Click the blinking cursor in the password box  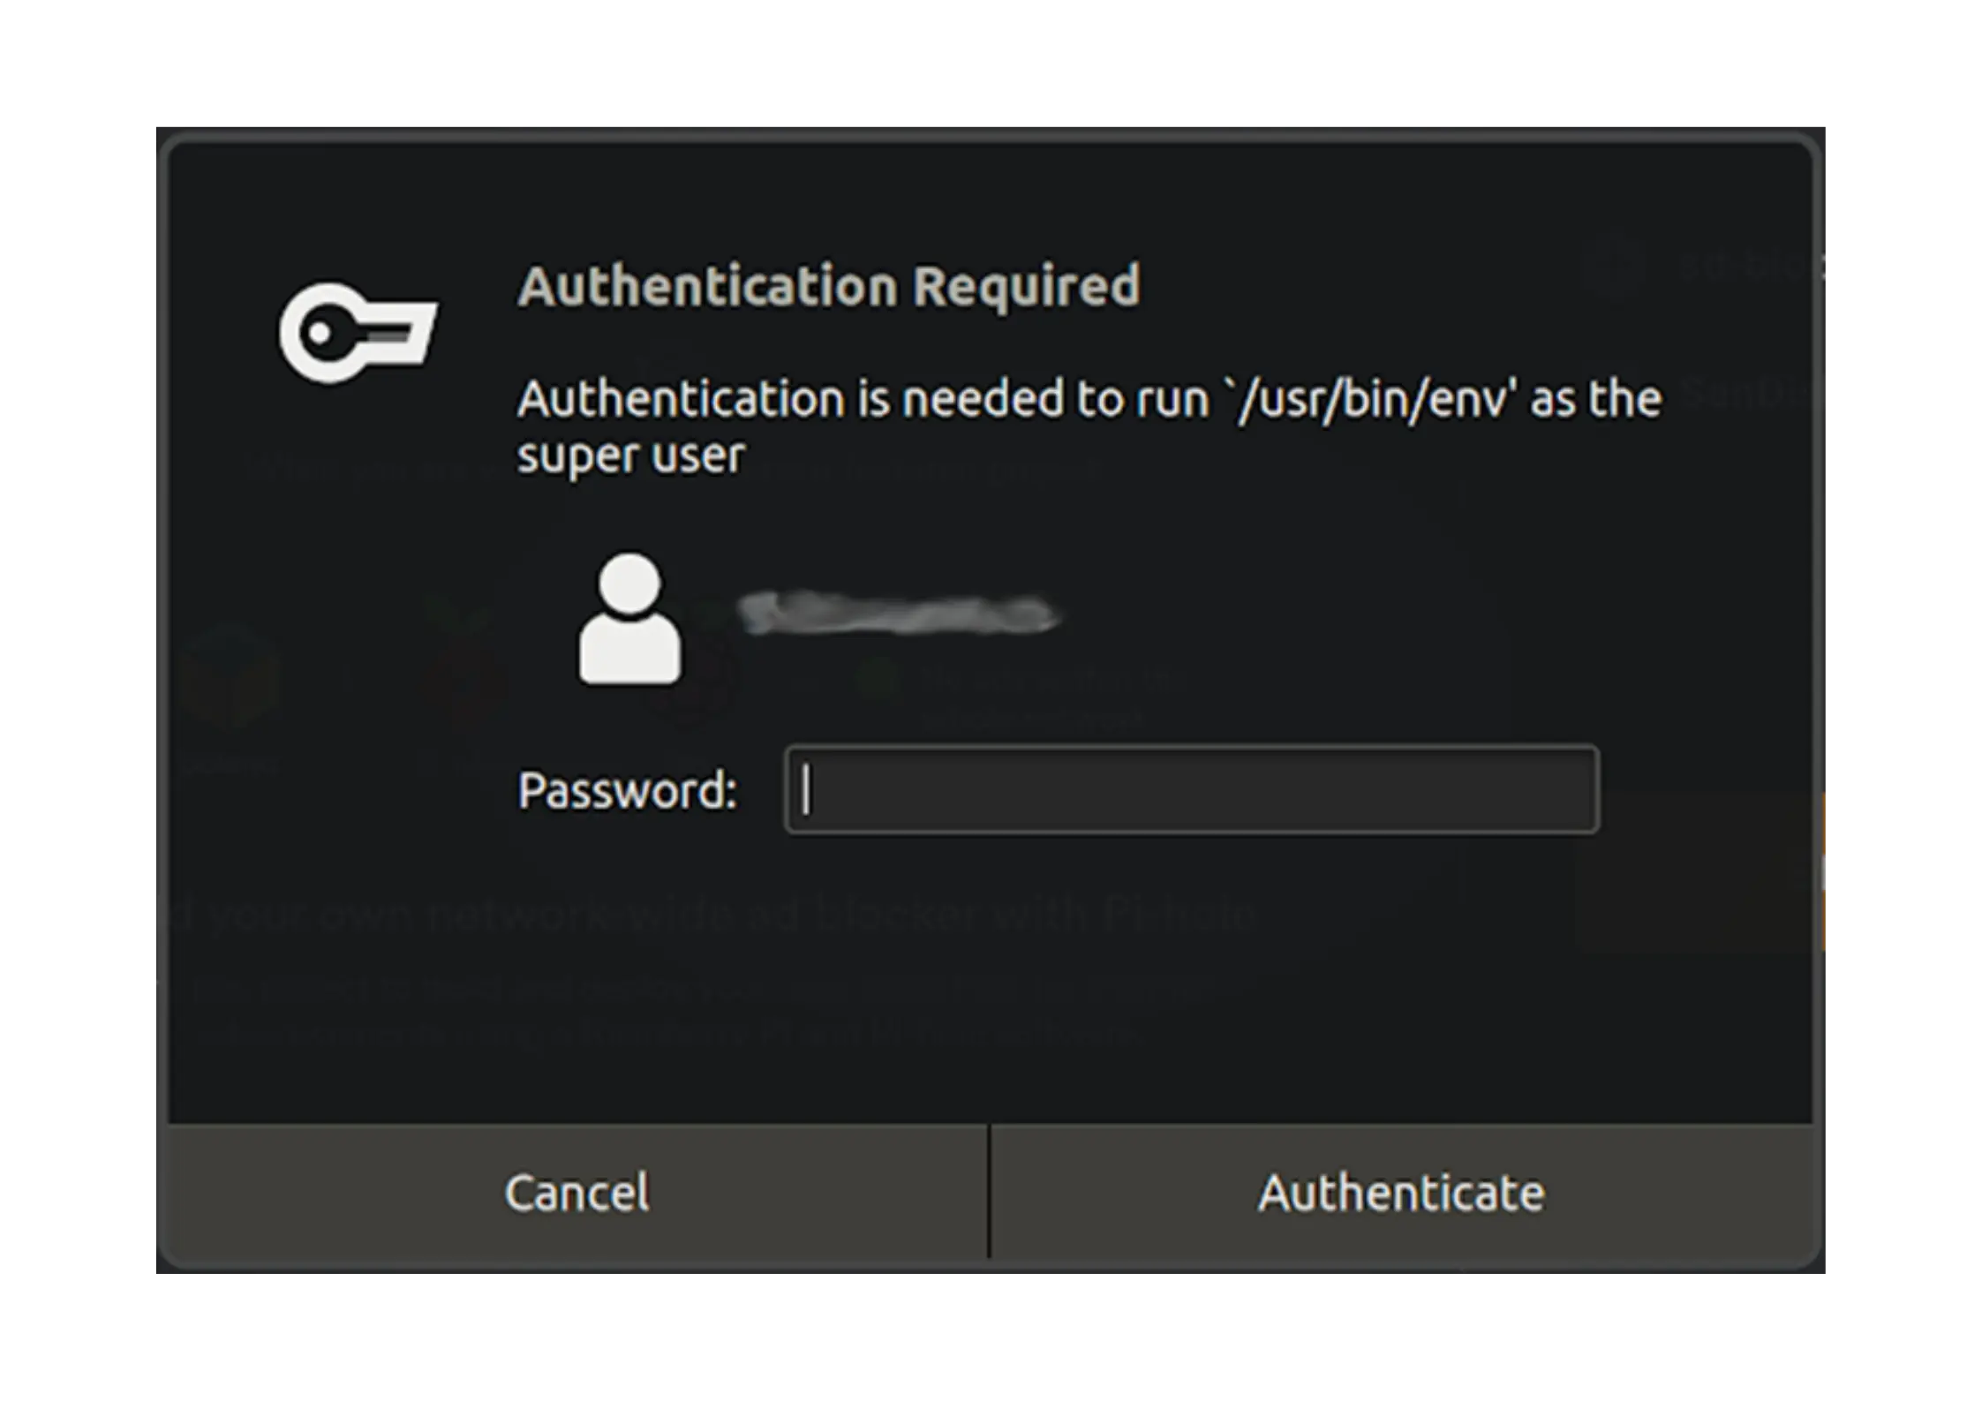pyautogui.click(x=805, y=789)
